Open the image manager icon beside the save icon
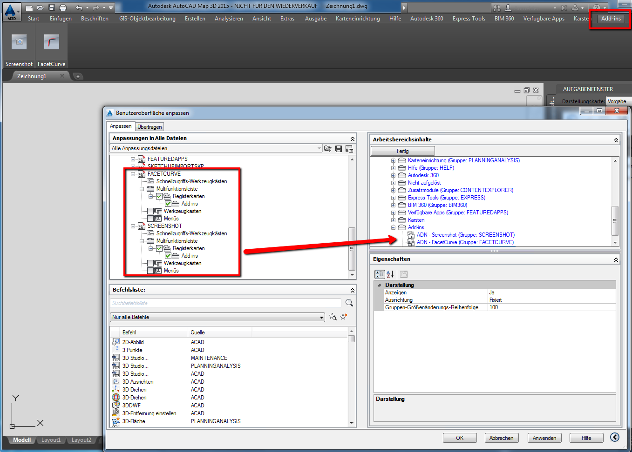Screen dimensions: 632x452 [x=349, y=149]
